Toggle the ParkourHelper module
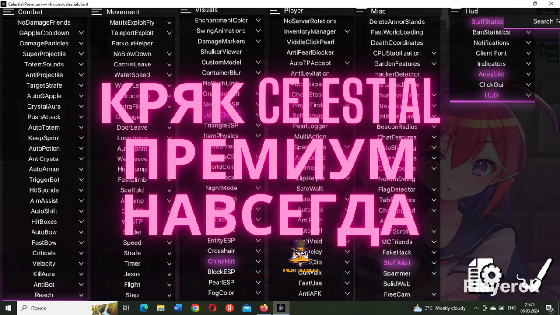The width and height of the screenshot is (560, 315). click(x=132, y=43)
